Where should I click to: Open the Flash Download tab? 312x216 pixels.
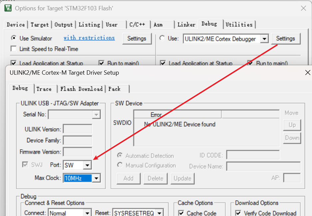[81, 89]
